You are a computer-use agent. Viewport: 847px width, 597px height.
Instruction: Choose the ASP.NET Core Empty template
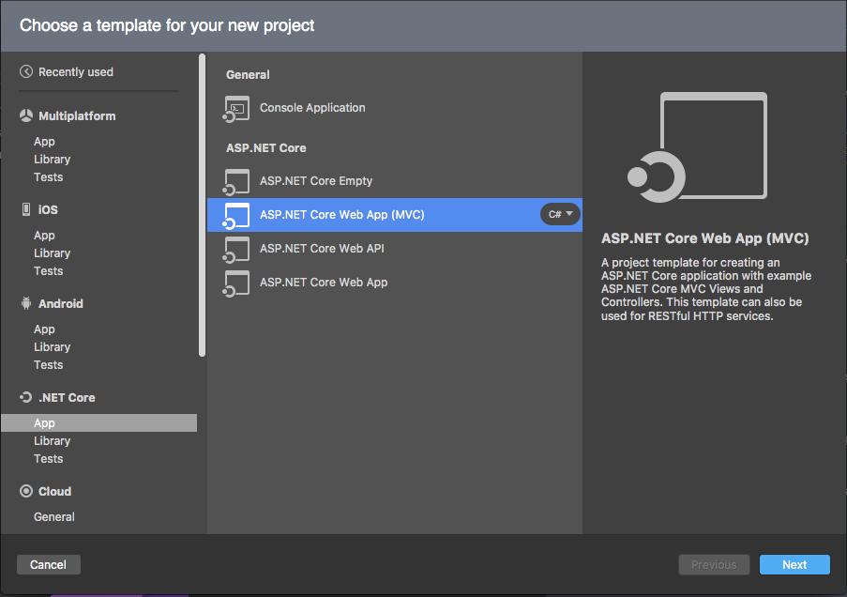pos(394,181)
